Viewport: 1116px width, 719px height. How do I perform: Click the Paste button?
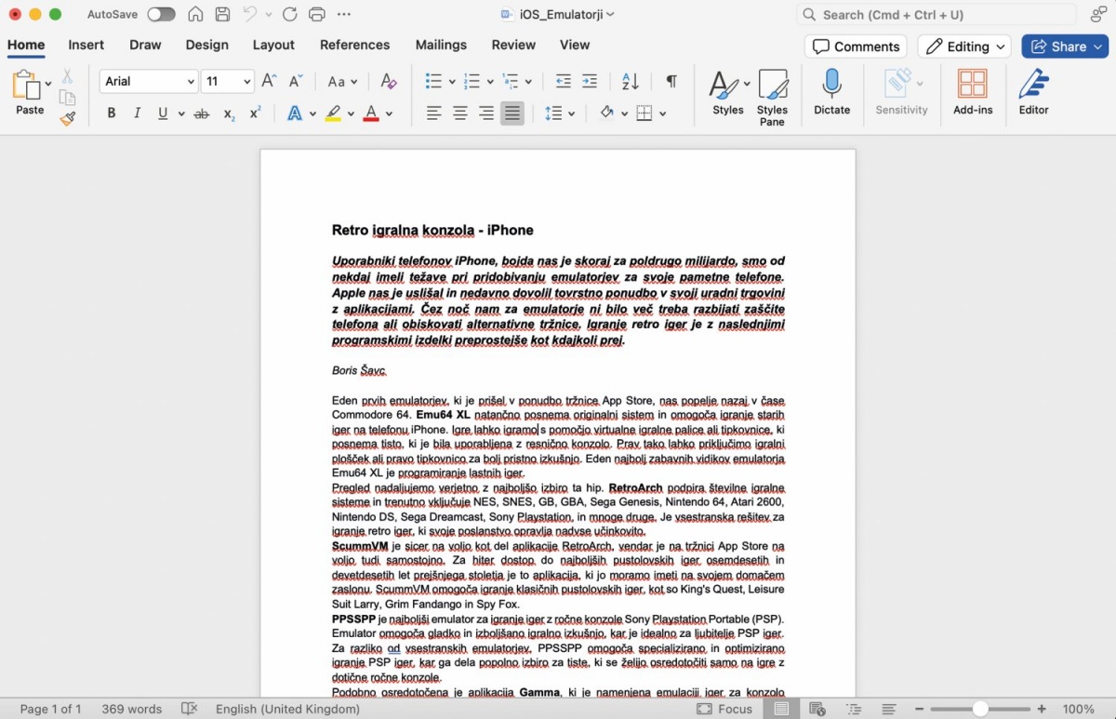pos(28,93)
